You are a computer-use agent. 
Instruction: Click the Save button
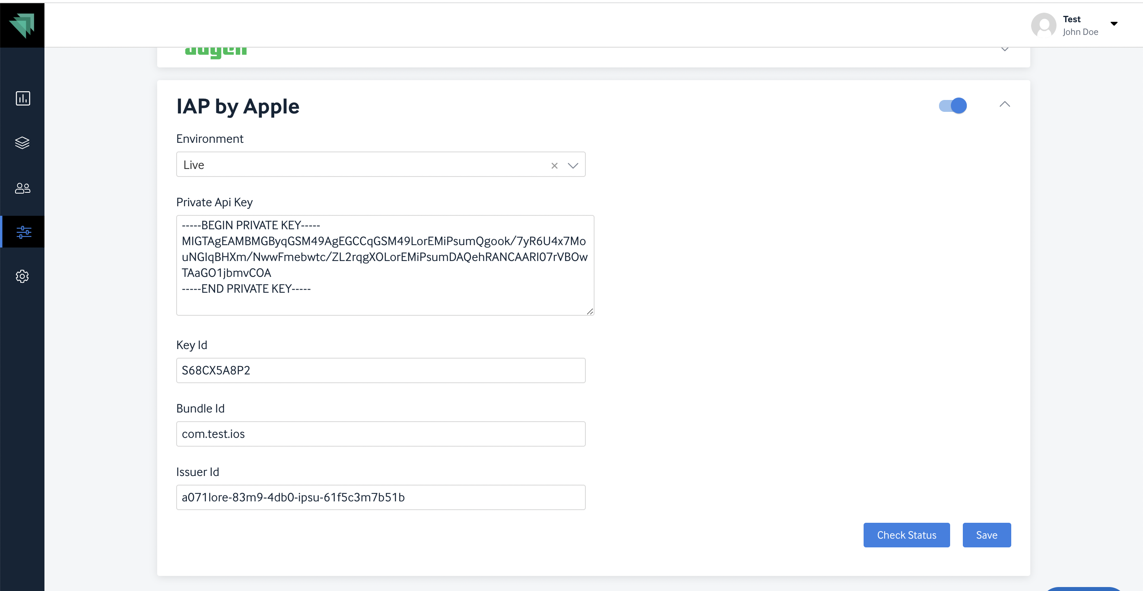(986, 535)
